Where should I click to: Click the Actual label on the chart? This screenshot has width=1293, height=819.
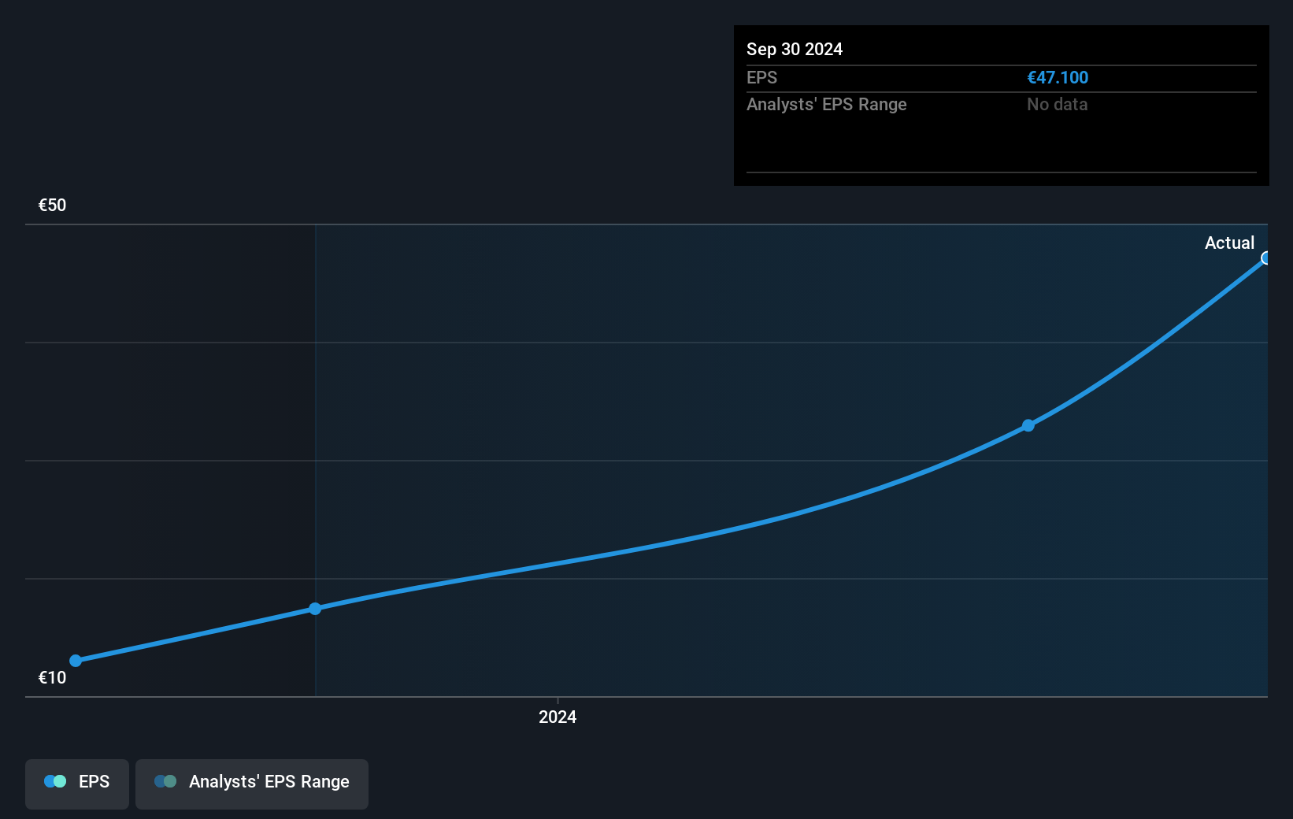point(1229,243)
